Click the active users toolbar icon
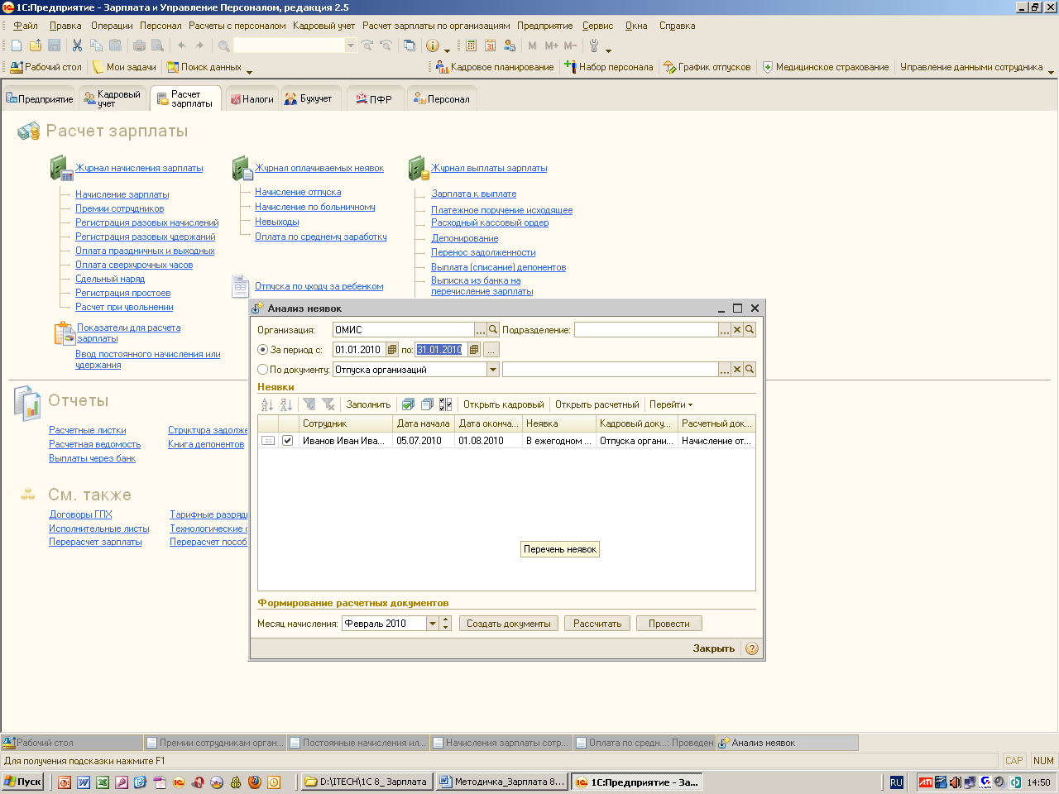 (x=510, y=45)
